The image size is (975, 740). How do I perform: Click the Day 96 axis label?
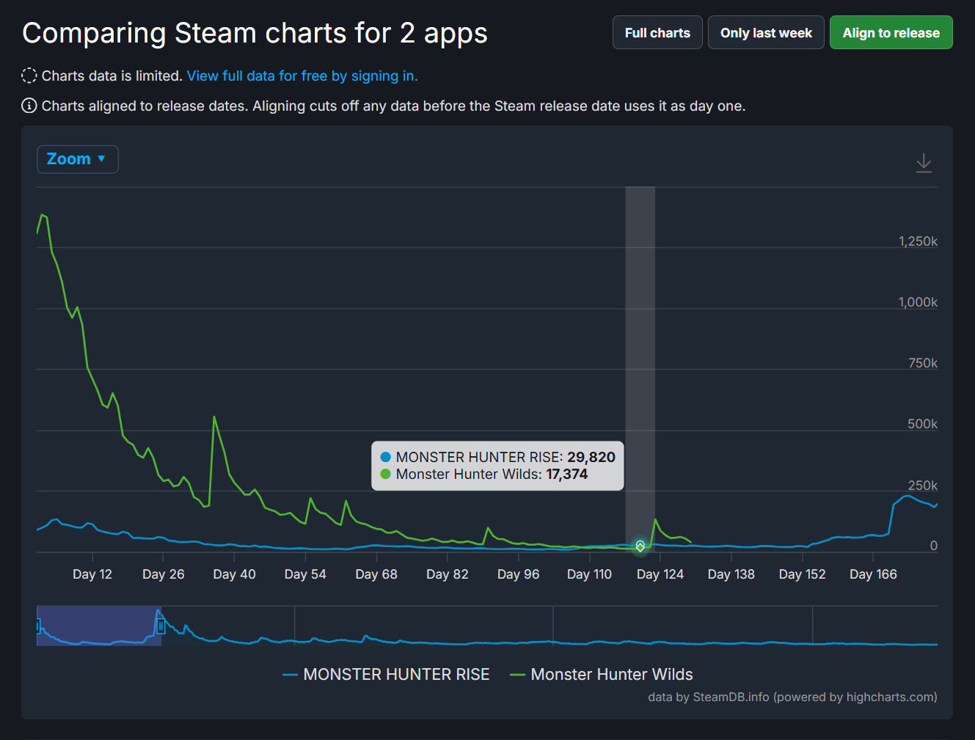point(518,574)
